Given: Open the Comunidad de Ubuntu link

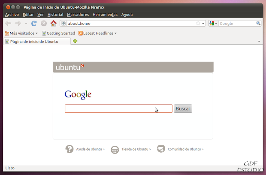Looking at the screenshot, I should [x=186, y=149].
